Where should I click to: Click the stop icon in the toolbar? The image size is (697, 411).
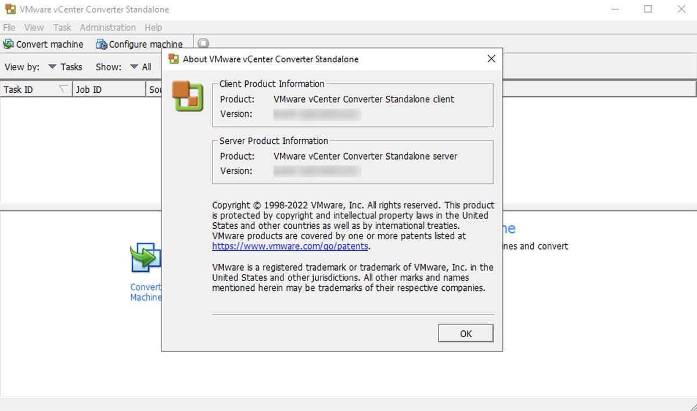coord(203,44)
